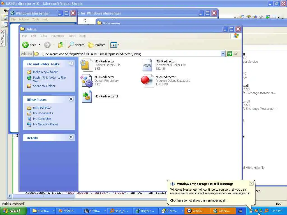Click the Windows Messenger title bar icon

pyautogui.click(x=12, y=13)
